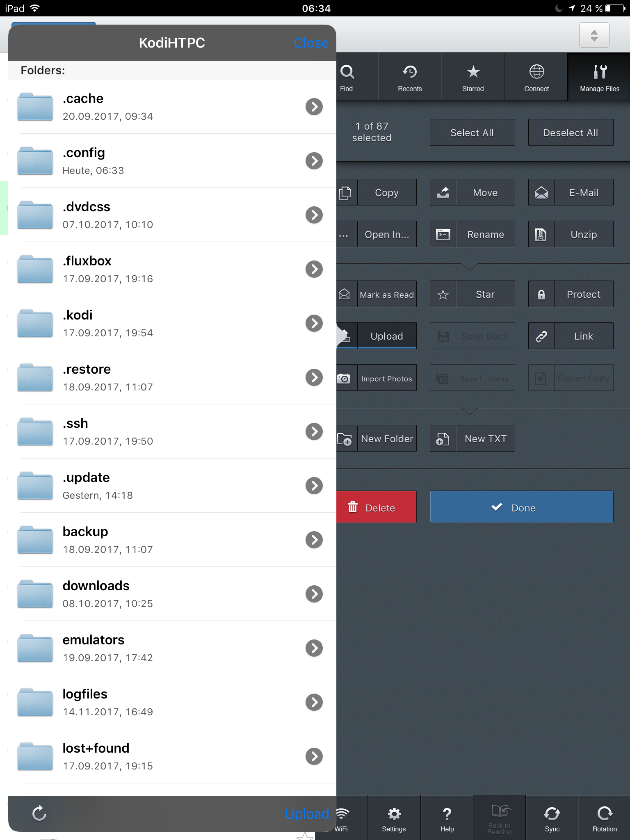
Task: Expand the .fluxbox folder chevron
Action: coord(314,269)
